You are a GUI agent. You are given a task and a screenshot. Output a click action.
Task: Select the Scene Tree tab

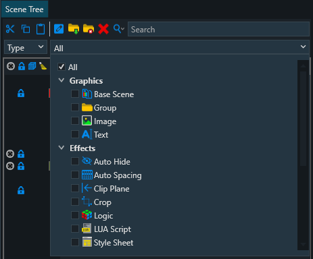pyautogui.click(x=24, y=9)
